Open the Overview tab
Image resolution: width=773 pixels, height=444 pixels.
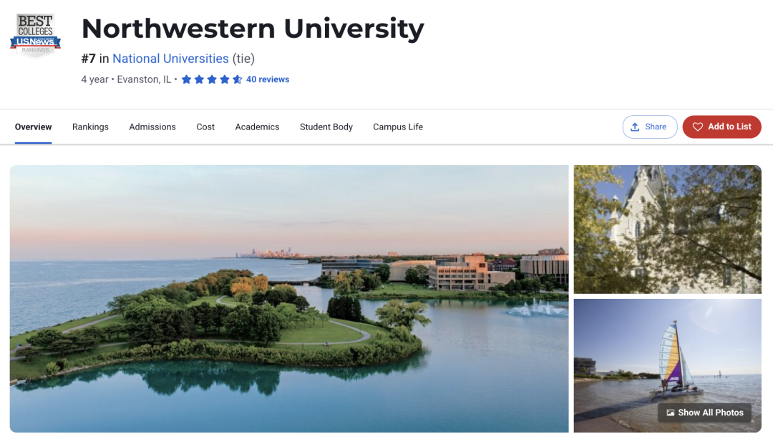[33, 127]
